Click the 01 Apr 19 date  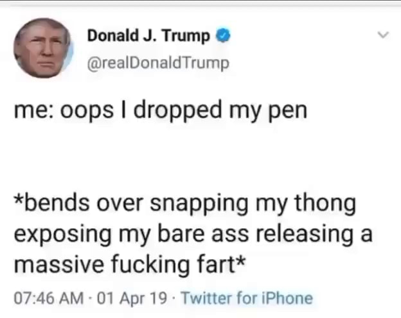(x=132, y=298)
